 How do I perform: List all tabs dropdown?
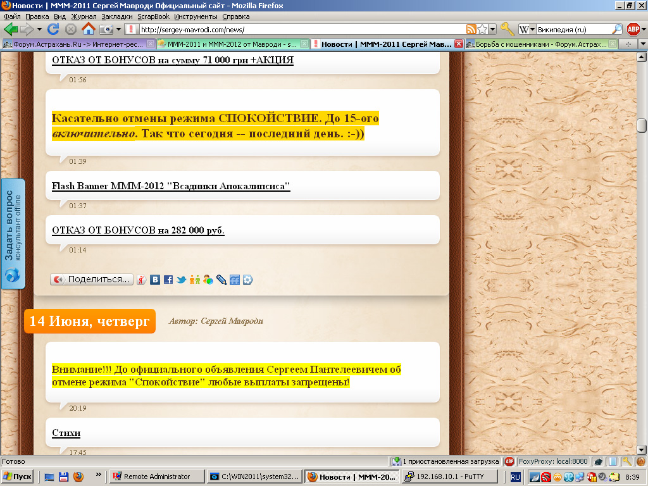pyautogui.click(x=643, y=44)
